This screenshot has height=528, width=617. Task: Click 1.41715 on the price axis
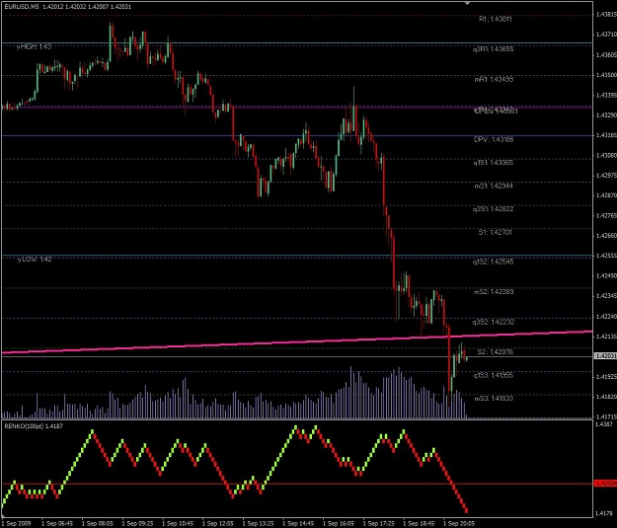(x=606, y=416)
